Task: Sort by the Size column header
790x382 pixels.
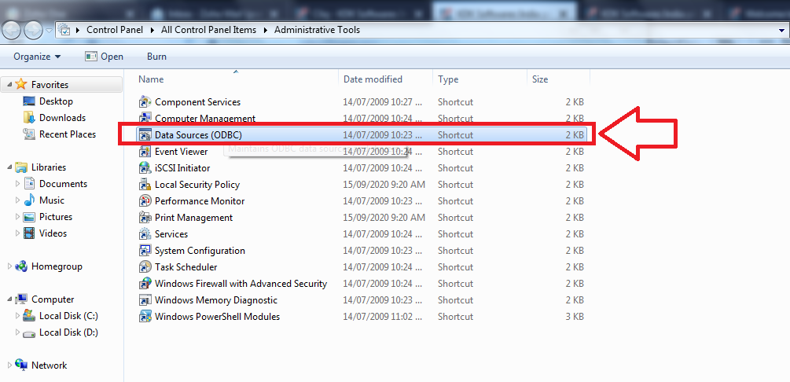Action: pos(559,79)
